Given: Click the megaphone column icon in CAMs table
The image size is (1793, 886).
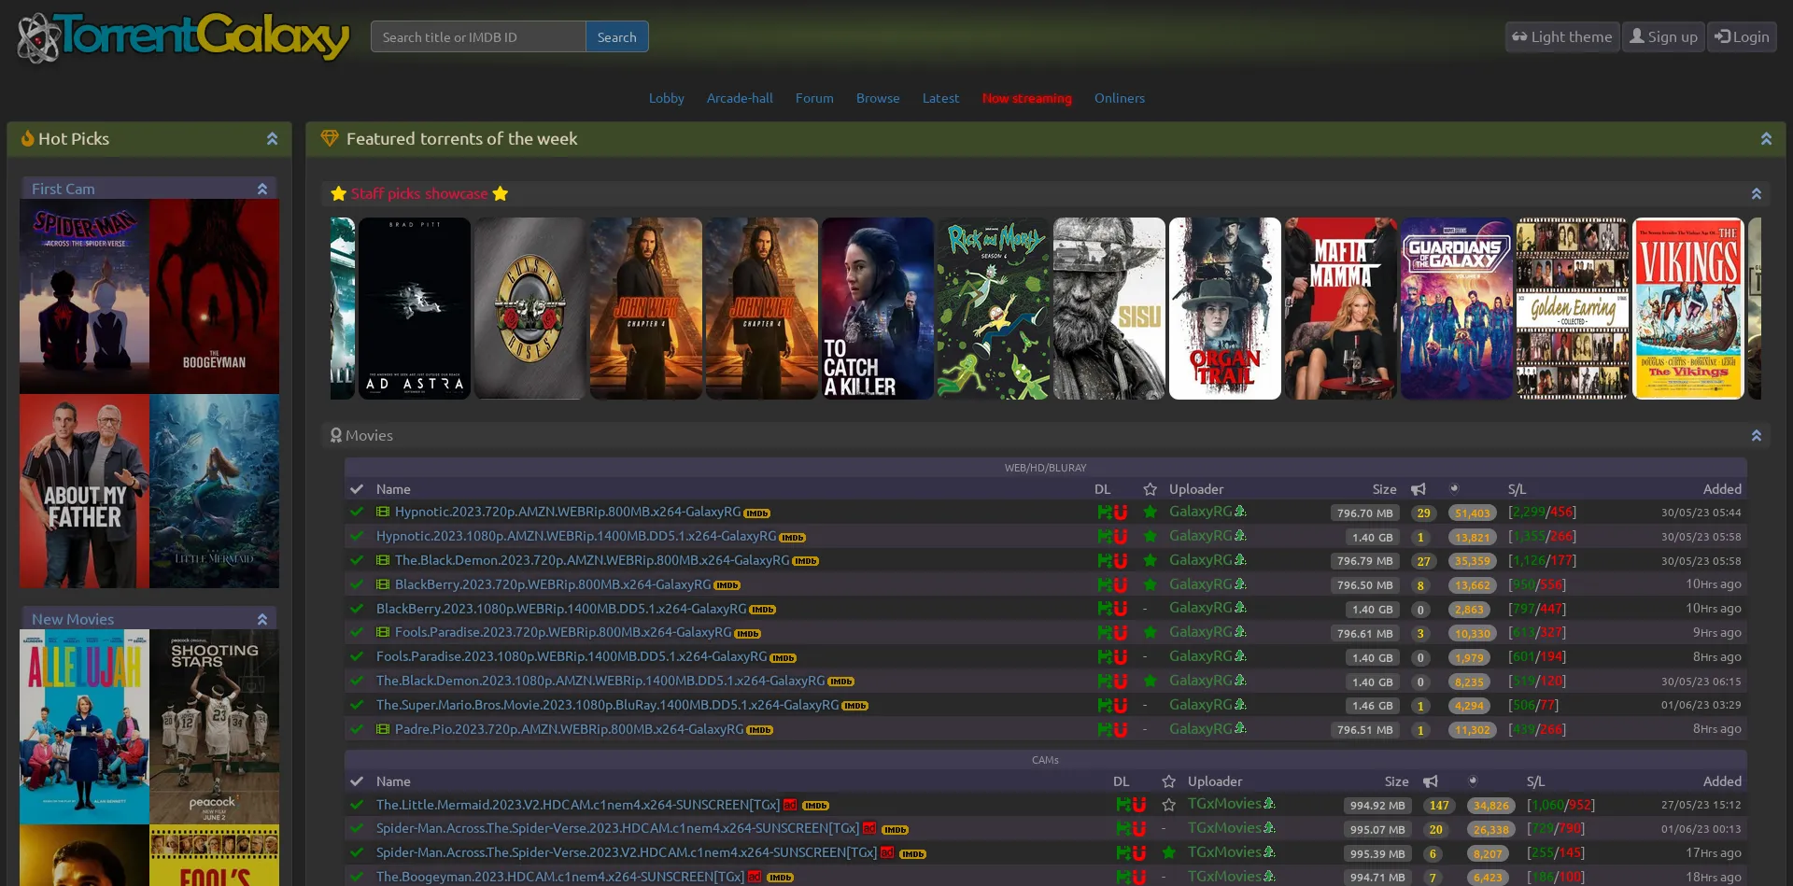Looking at the screenshot, I should (x=1430, y=781).
